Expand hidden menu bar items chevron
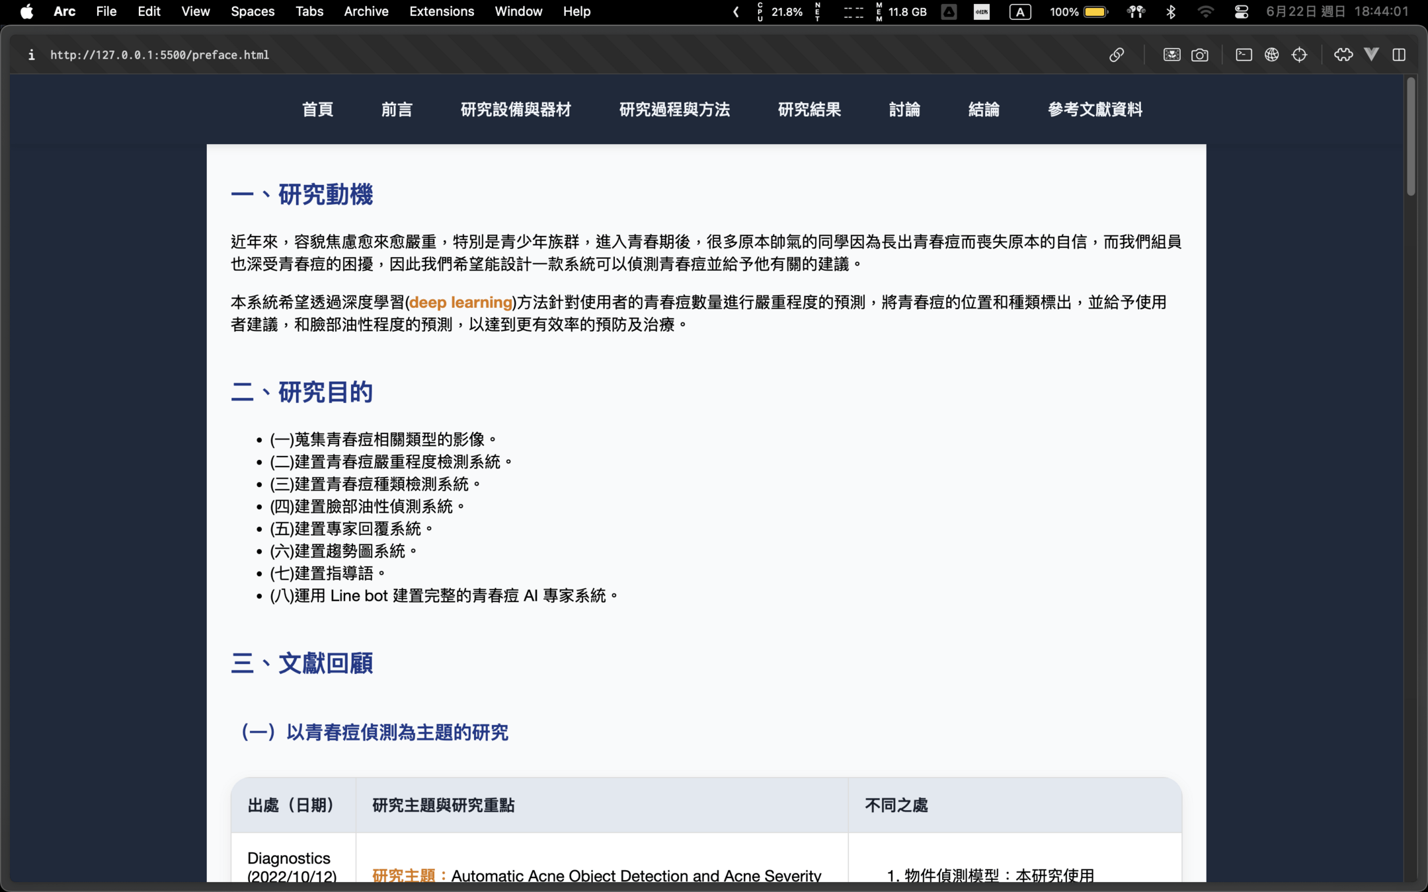This screenshot has height=892, width=1428. coord(736,11)
